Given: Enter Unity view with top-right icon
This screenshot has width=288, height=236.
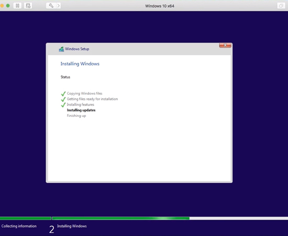Looking at the screenshot, I should click(x=281, y=6).
